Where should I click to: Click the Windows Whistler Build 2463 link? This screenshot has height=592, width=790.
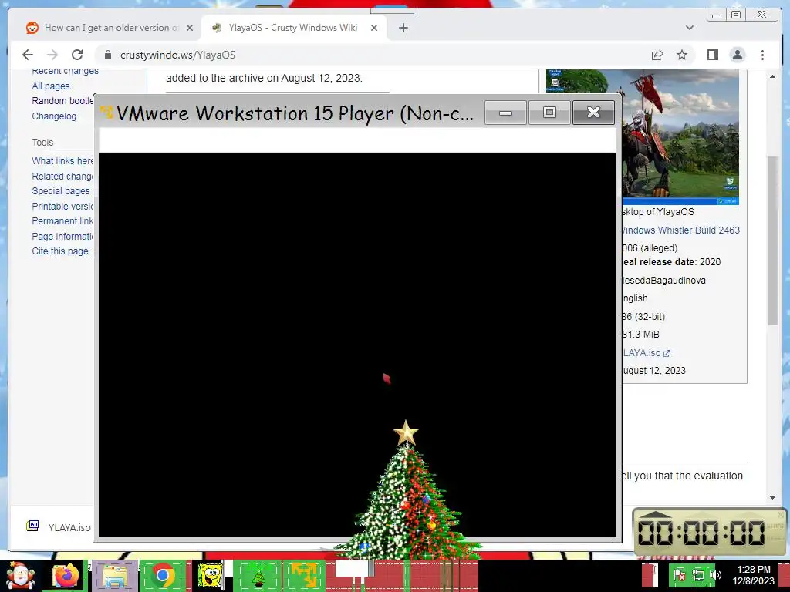click(x=681, y=230)
